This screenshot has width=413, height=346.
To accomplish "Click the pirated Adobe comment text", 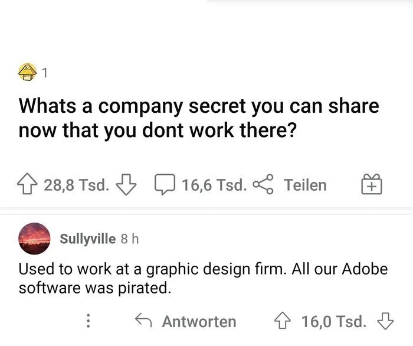I will 203,279.
